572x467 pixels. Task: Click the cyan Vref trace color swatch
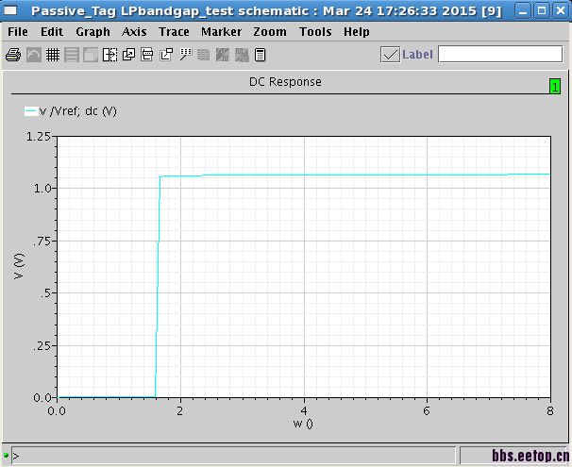30,111
